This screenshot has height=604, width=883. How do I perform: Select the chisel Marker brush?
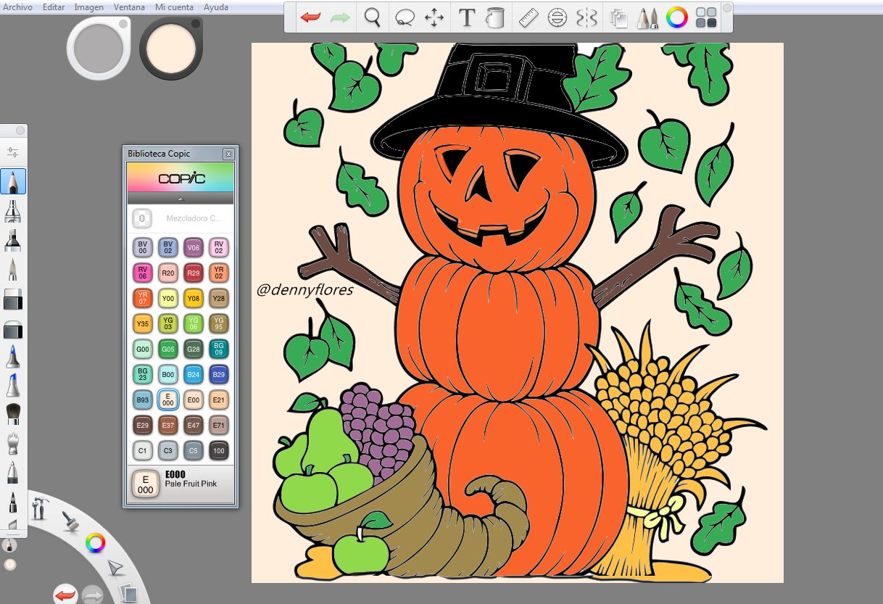(x=13, y=240)
